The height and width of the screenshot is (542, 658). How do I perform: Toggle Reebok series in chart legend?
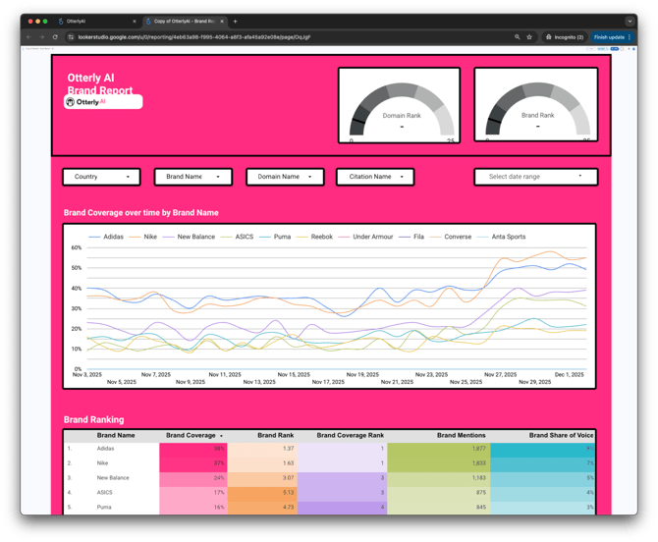point(314,237)
